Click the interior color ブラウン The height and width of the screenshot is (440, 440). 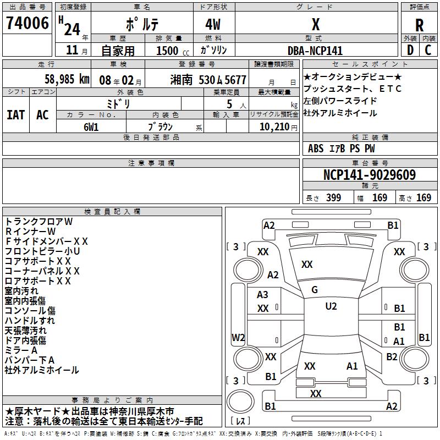(x=160, y=127)
